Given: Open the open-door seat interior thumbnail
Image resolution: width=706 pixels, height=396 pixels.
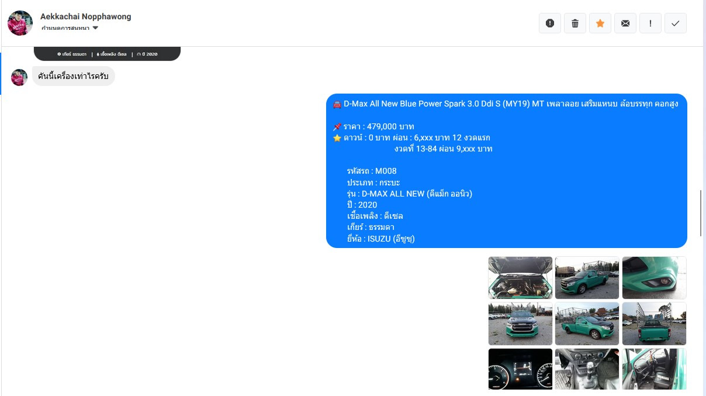Looking at the screenshot, I should click(x=654, y=369).
